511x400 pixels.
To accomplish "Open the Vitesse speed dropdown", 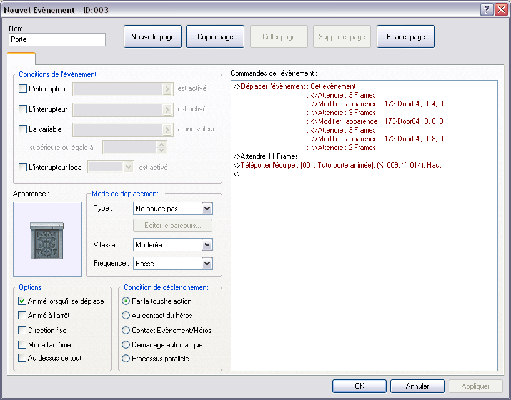I will click(207, 245).
